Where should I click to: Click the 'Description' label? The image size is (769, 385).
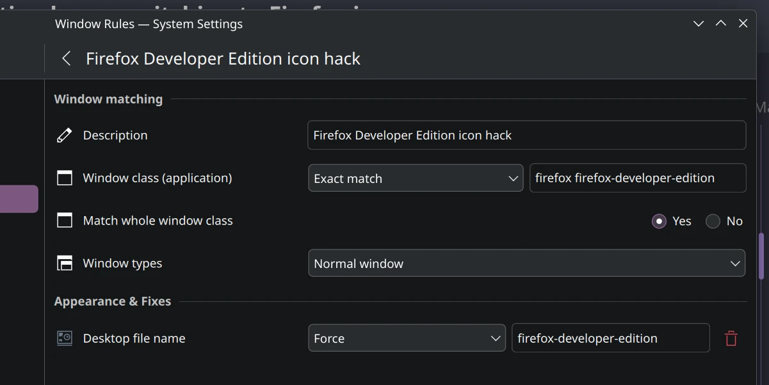point(115,136)
